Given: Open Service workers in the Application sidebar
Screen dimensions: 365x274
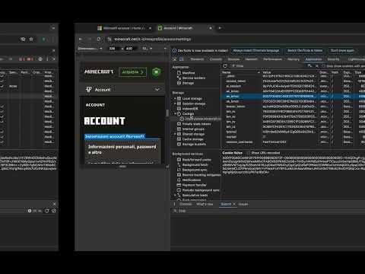Looking at the screenshot, I should point(194,78).
